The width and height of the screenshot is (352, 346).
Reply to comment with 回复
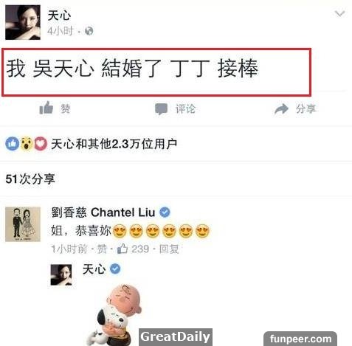click(169, 249)
